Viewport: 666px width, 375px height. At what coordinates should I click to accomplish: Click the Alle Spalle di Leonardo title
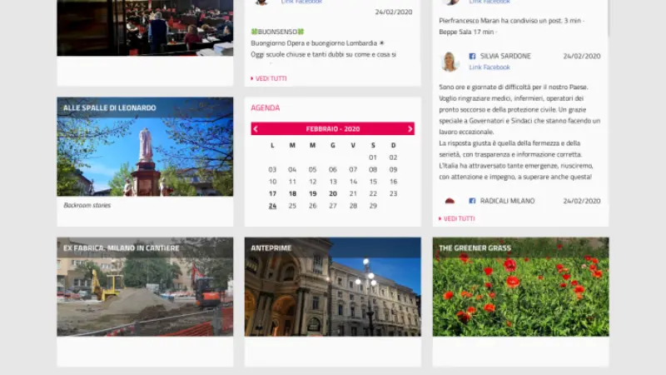110,108
